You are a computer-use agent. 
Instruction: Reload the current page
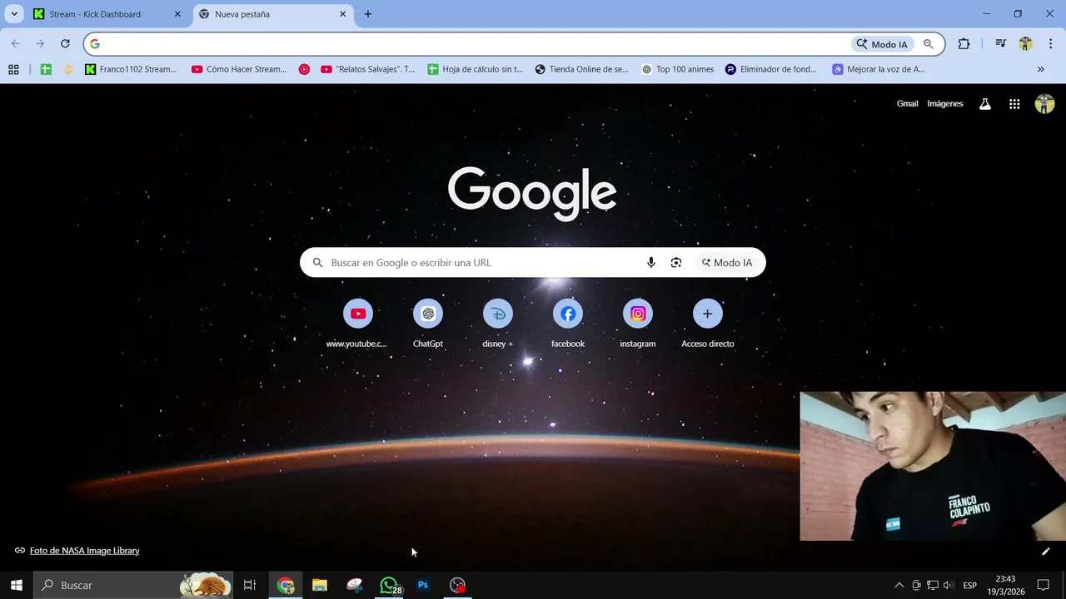(x=65, y=44)
